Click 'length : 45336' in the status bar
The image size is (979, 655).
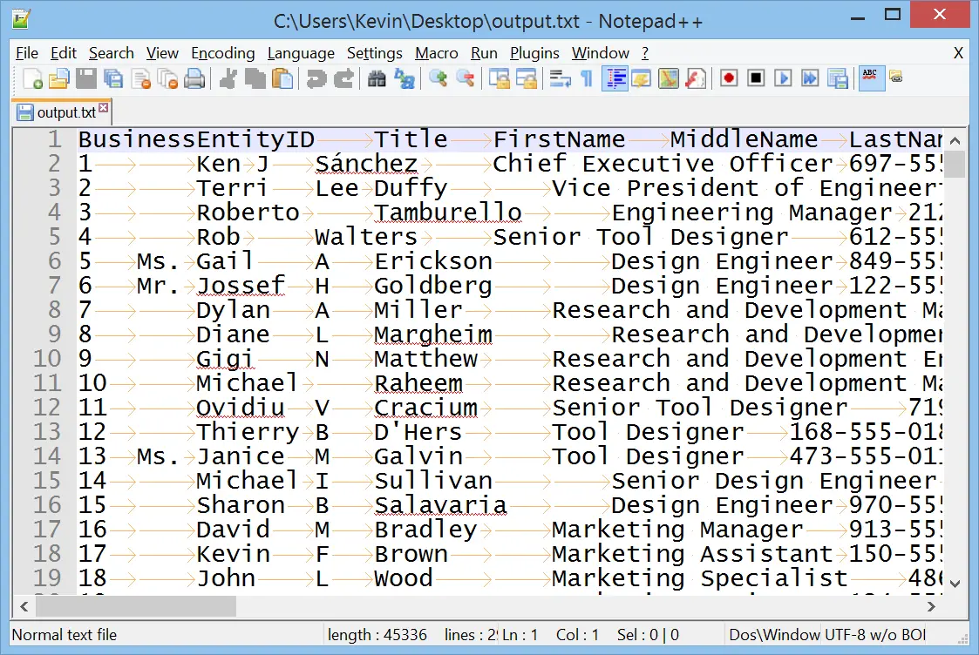377,635
